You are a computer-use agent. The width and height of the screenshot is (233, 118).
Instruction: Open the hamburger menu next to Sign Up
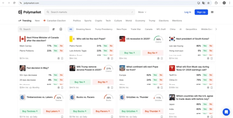coord(212,12)
